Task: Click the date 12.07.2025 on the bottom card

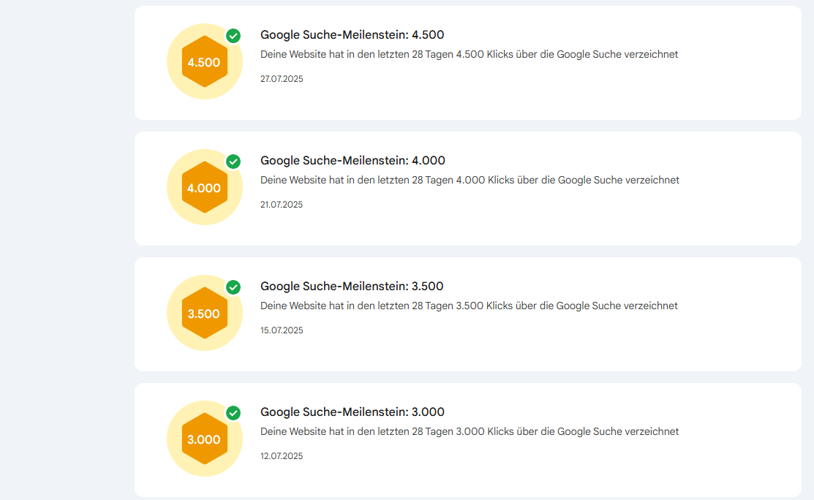Action: [x=282, y=455]
